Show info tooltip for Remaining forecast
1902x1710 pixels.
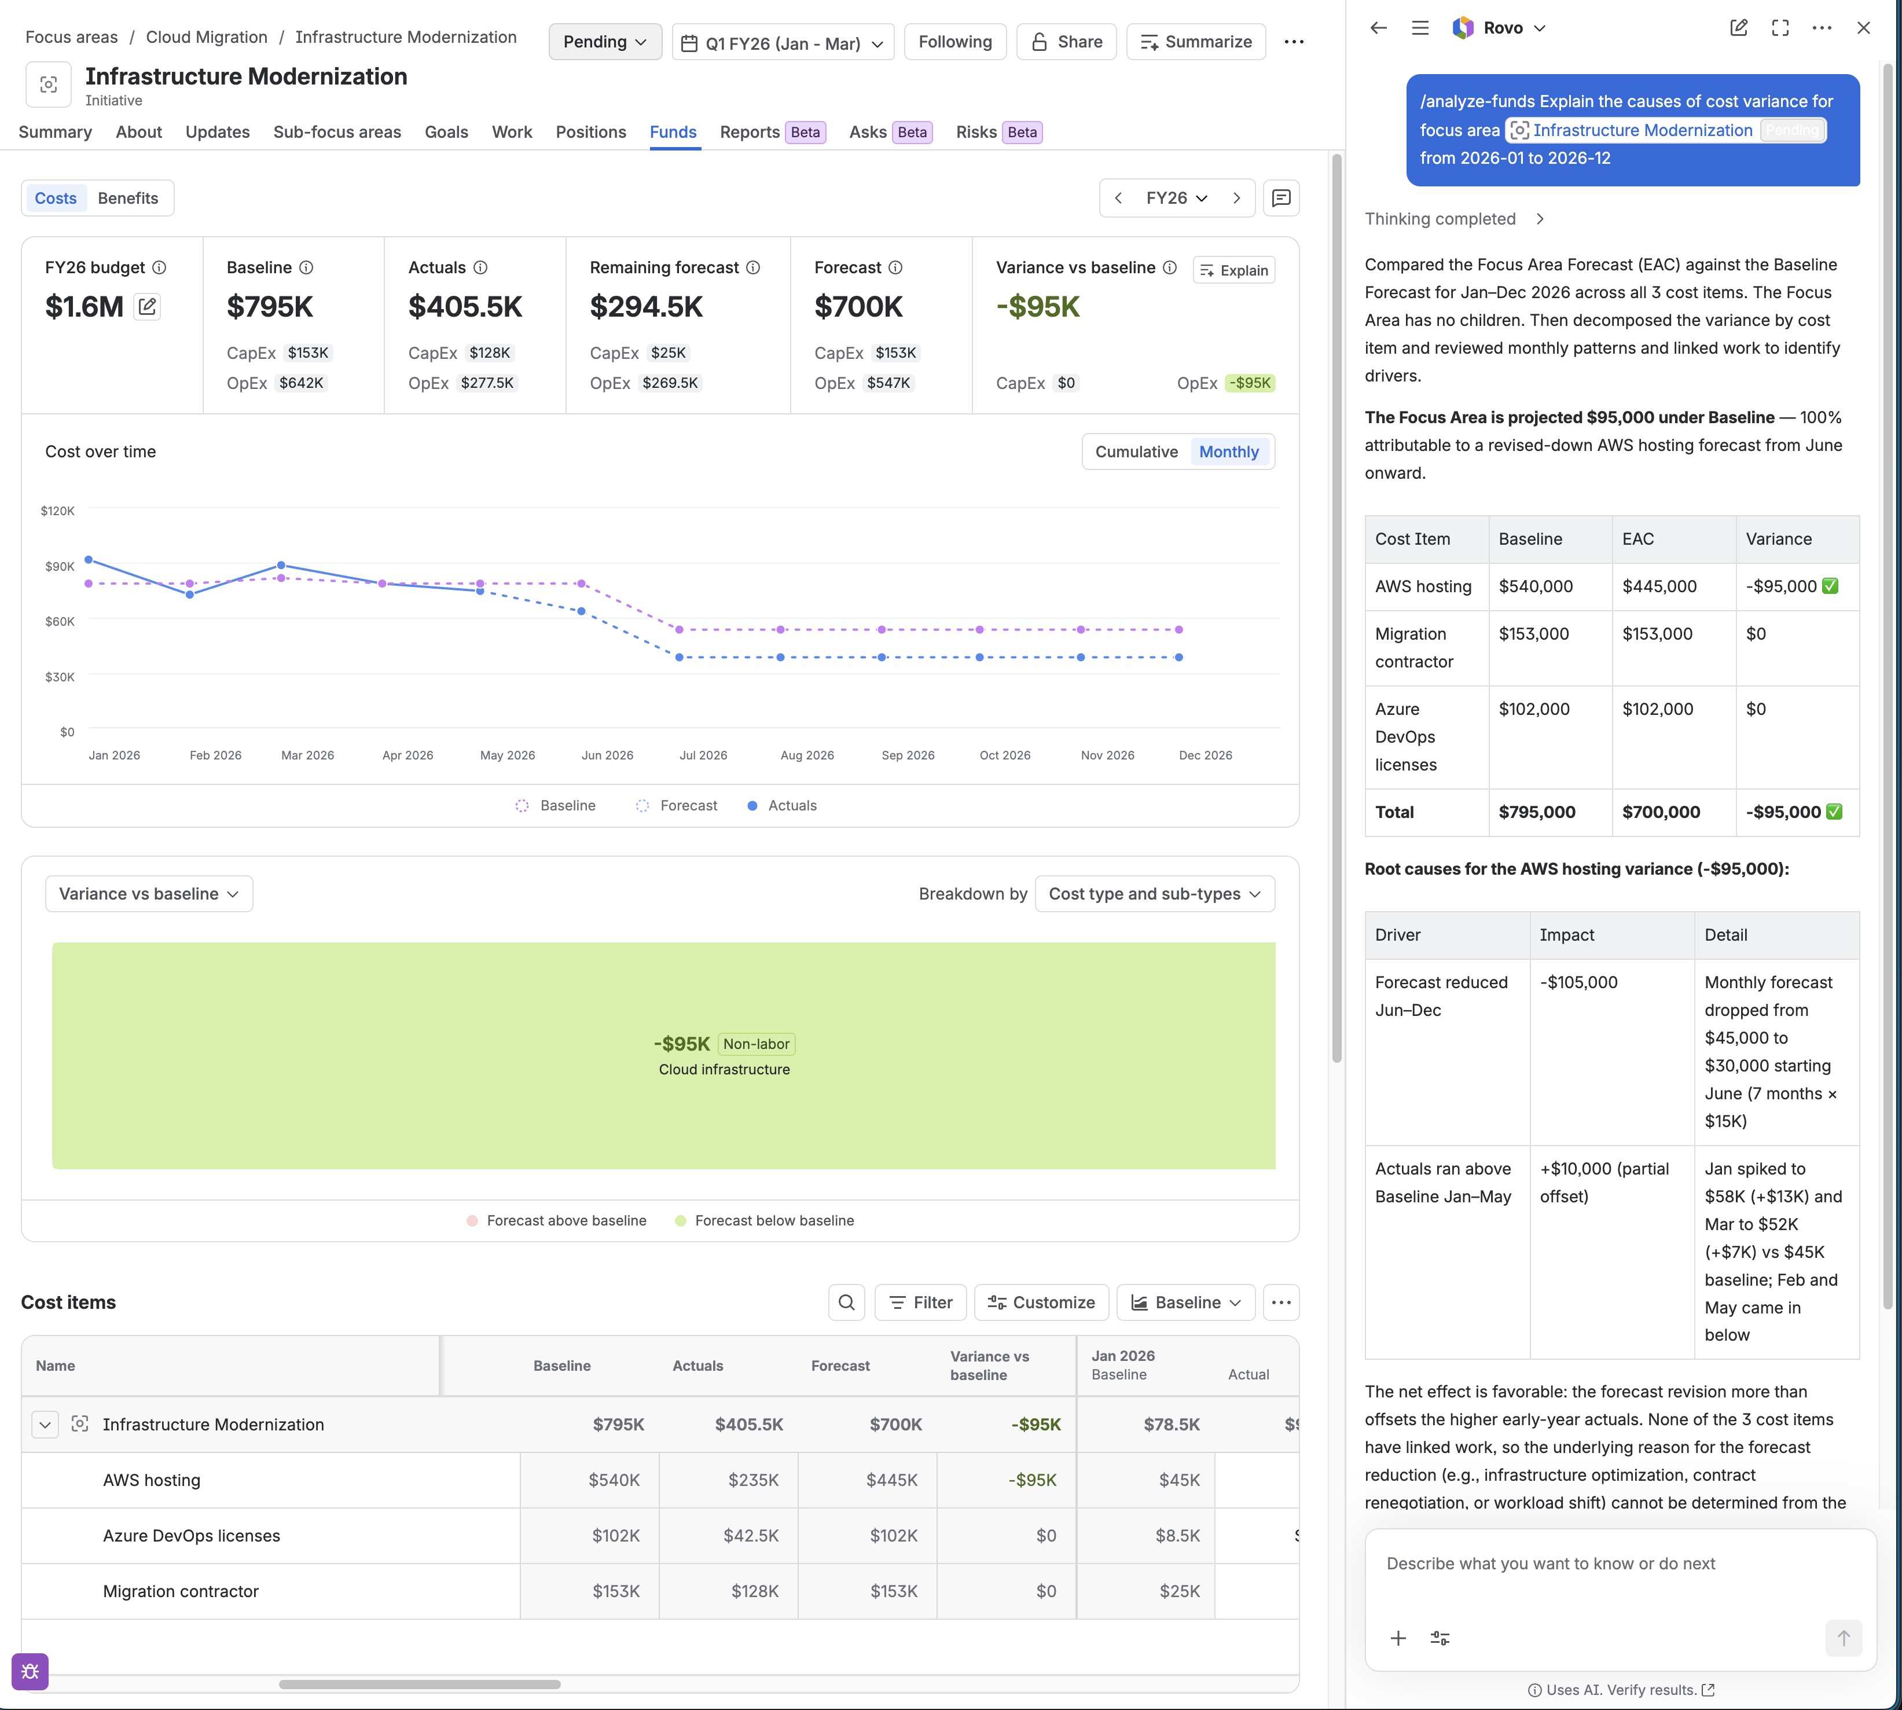pyautogui.click(x=753, y=268)
